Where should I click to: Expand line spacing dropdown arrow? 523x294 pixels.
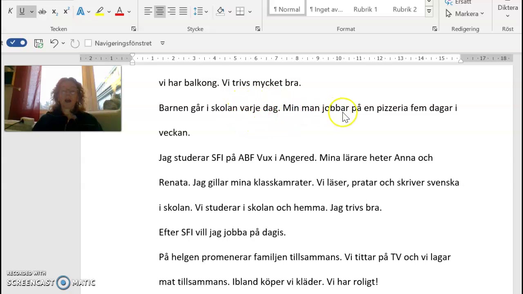coord(206,11)
